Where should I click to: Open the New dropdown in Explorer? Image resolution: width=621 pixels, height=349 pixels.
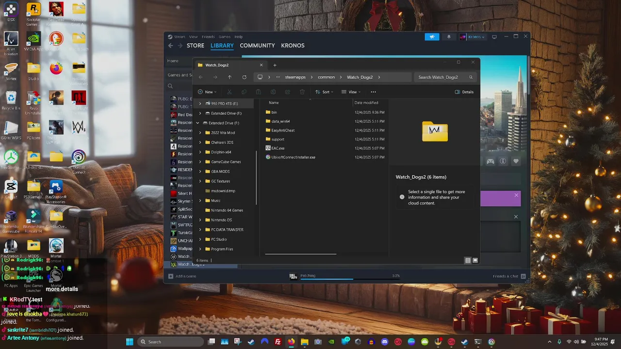coord(207,92)
